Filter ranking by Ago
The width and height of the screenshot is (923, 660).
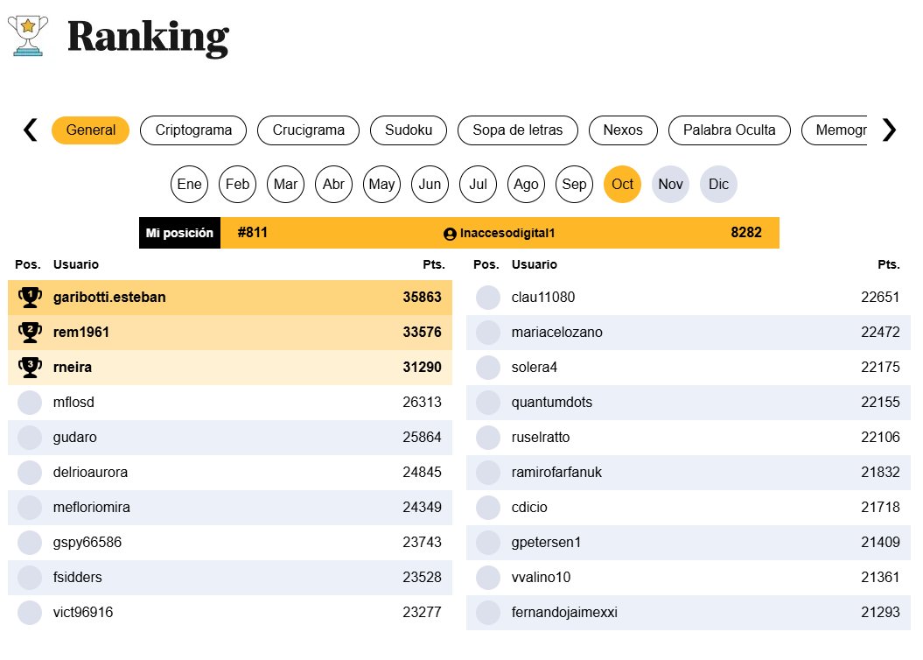point(527,185)
